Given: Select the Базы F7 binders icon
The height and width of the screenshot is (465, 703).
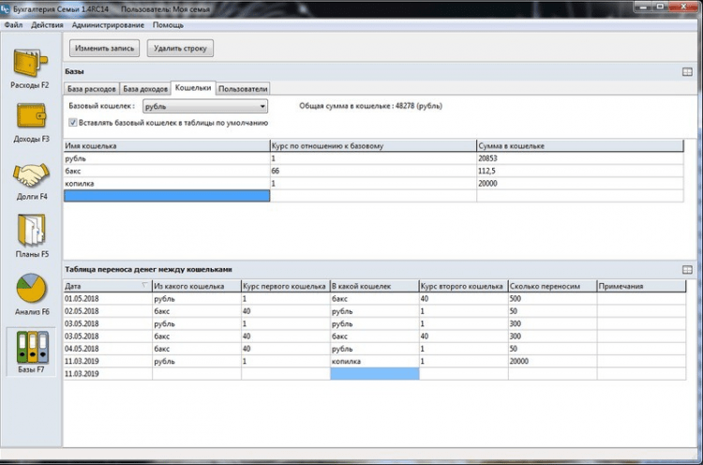Looking at the screenshot, I should pos(32,347).
